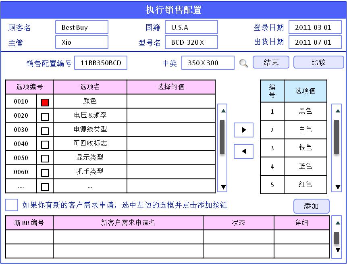347x264 pixels.
Task: Uncheck the red checkbox for option 0010 颜色
Action: click(x=45, y=102)
